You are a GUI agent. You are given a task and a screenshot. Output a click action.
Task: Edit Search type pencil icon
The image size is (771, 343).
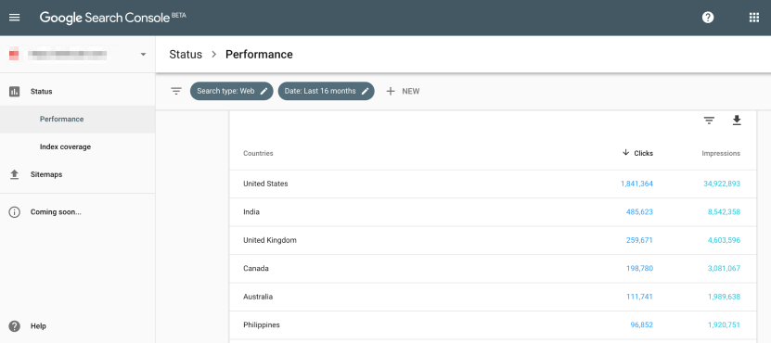(263, 91)
